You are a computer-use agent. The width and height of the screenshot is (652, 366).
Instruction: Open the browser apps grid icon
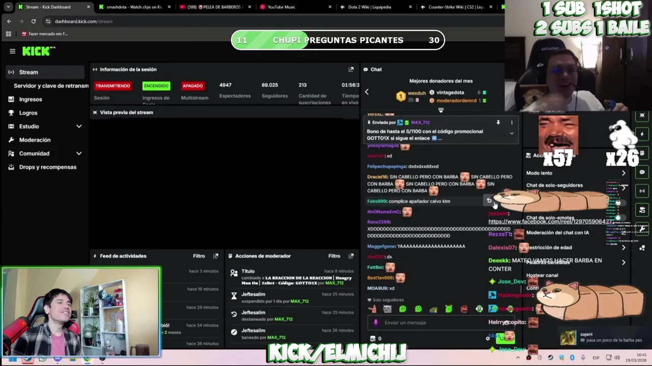[x=8, y=34]
